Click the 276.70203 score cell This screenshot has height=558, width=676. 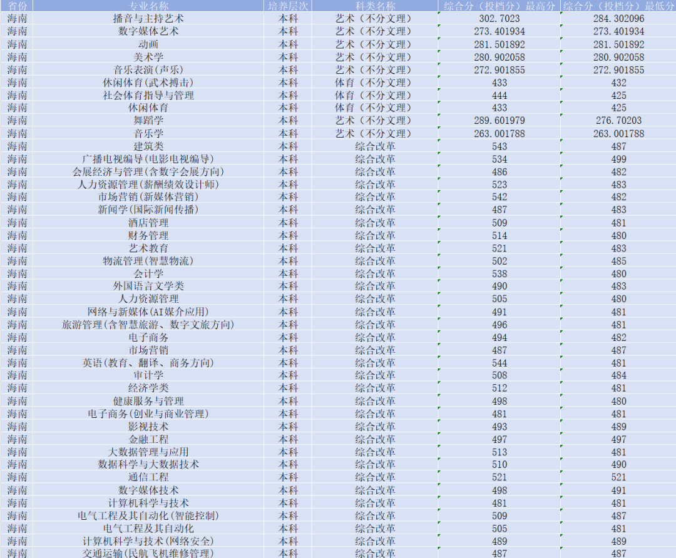(618, 121)
